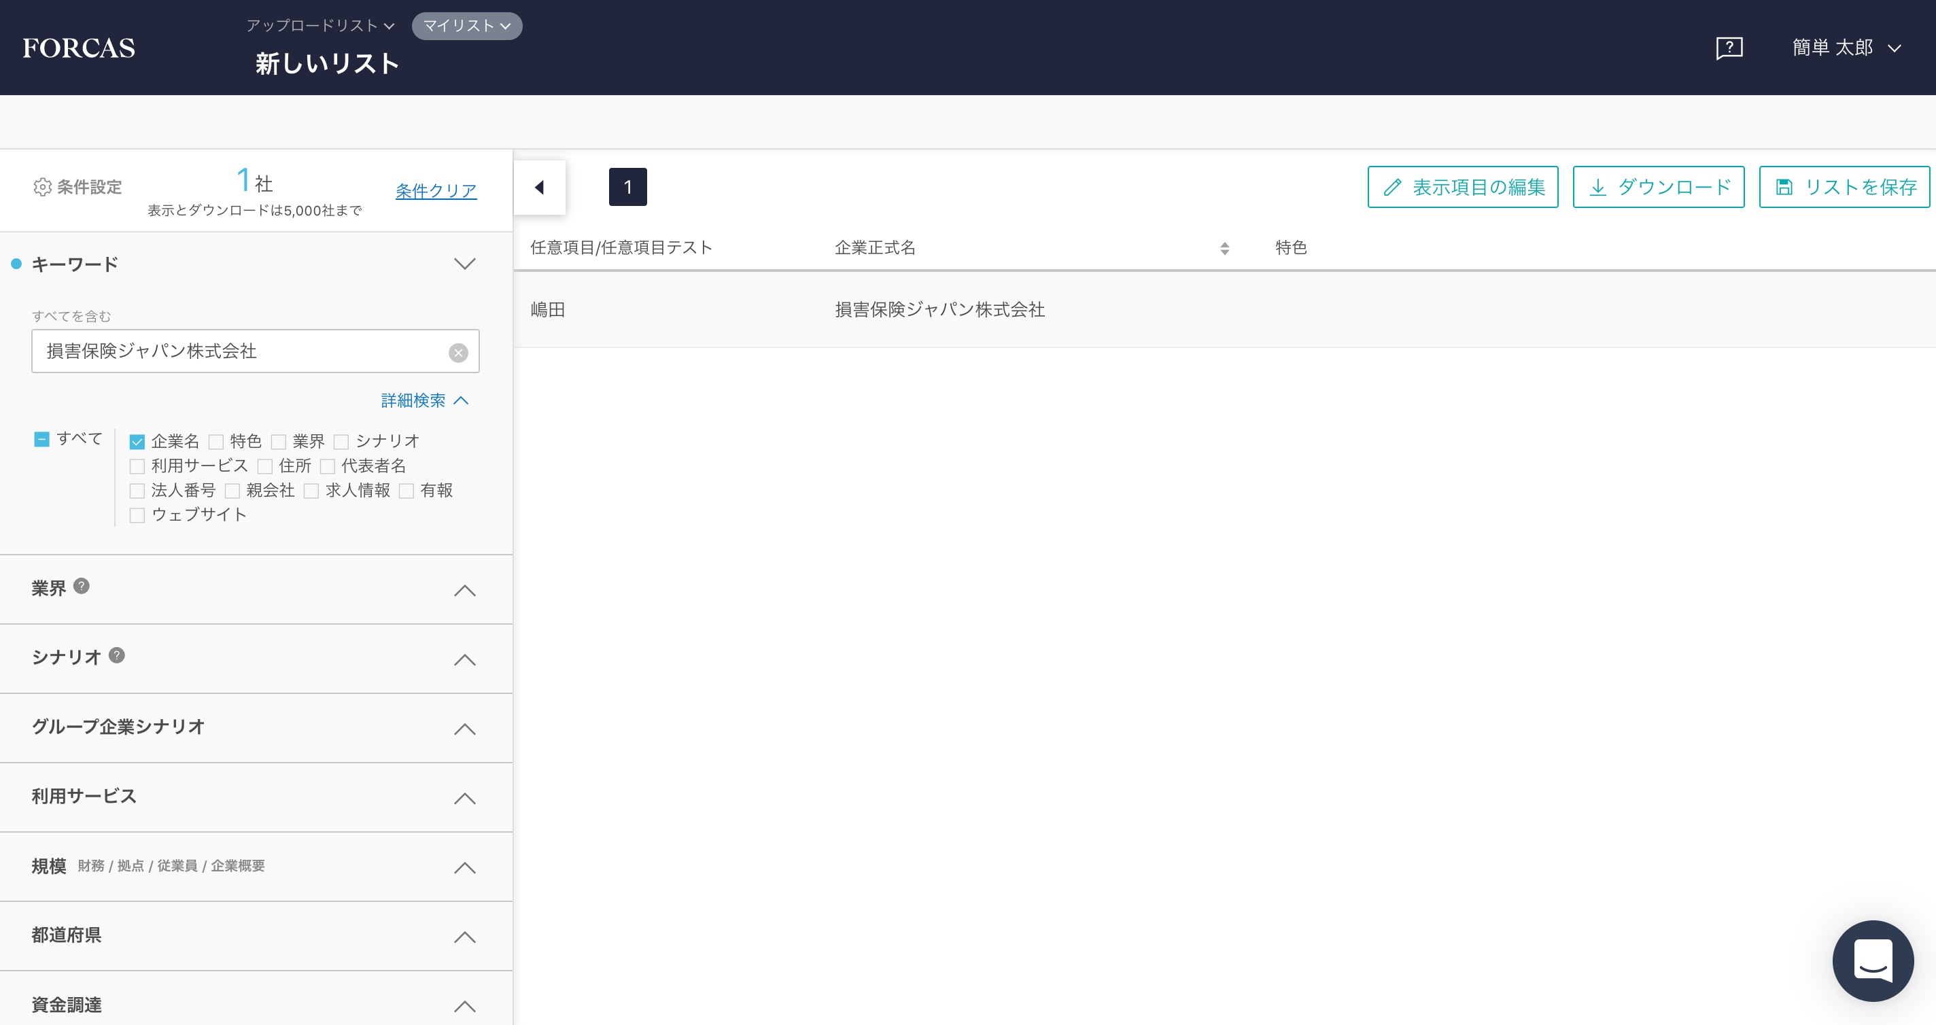Sort by 企業正式名 using sort arrows
The image size is (1936, 1025).
1224,248
